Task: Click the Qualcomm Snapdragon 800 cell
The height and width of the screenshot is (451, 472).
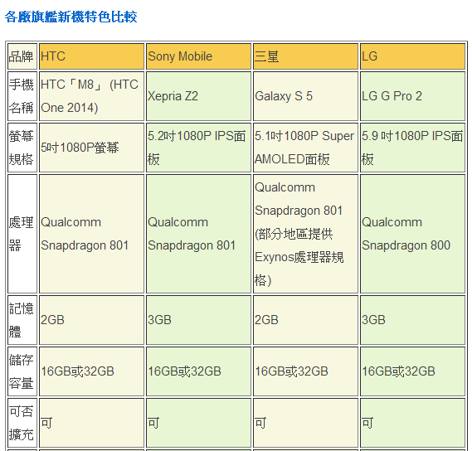Action: [413, 234]
